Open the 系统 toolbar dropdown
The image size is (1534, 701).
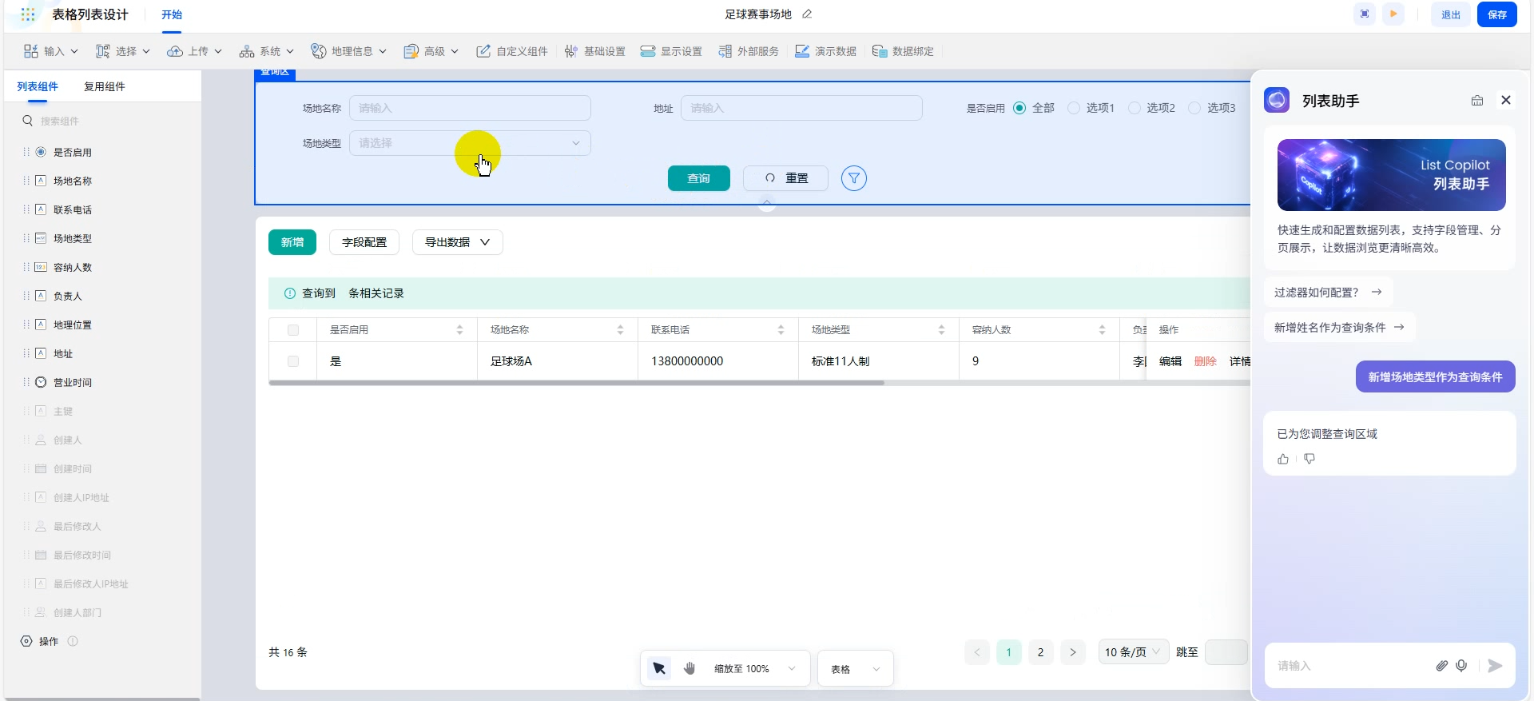[267, 51]
